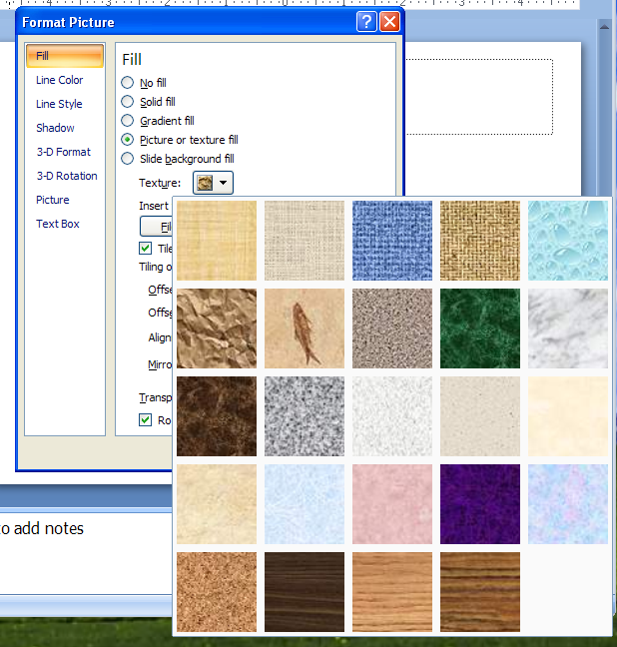The height and width of the screenshot is (647, 617).
Task: Choose the Canvas texture swatch
Action: pyautogui.click(x=305, y=241)
